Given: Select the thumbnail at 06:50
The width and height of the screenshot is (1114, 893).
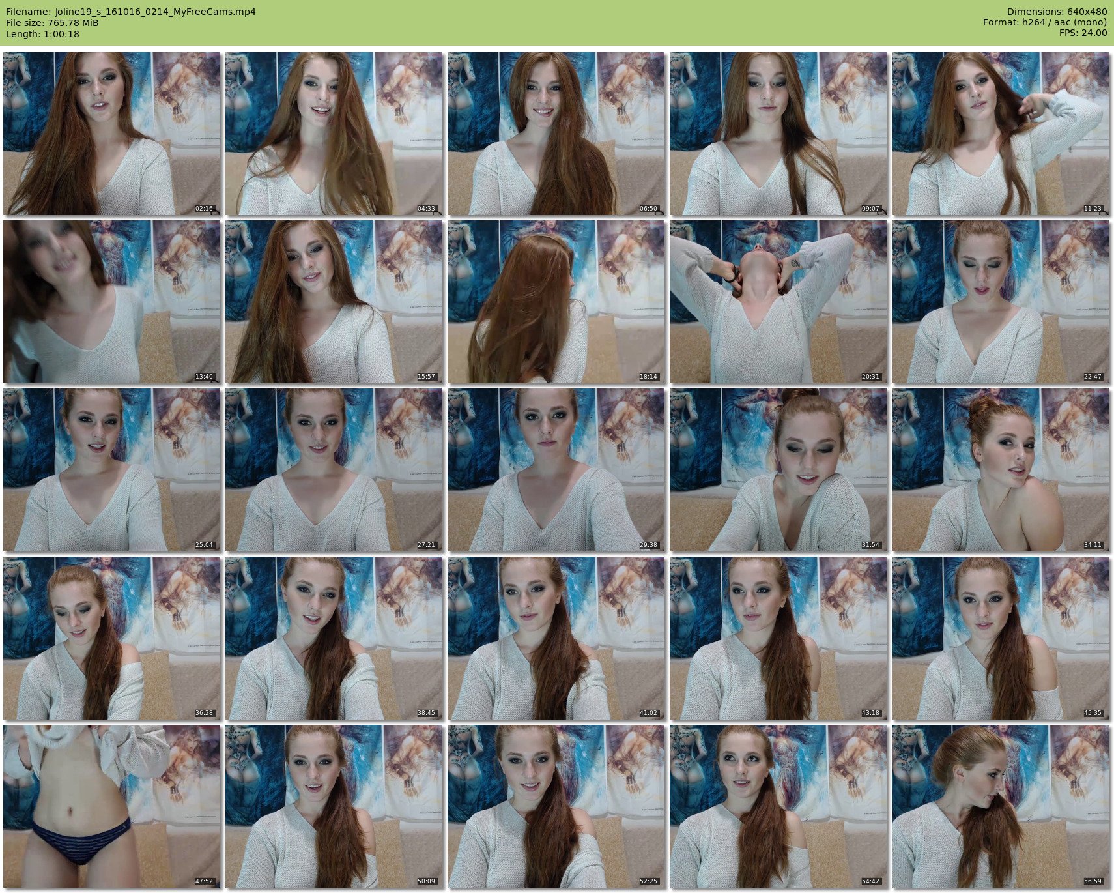Looking at the screenshot, I should (x=556, y=134).
